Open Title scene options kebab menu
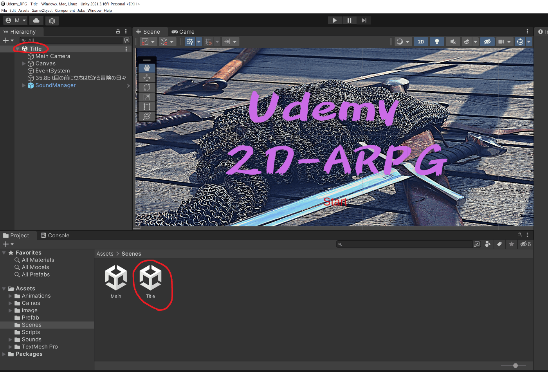 pyautogui.click(x=126, y=49)
